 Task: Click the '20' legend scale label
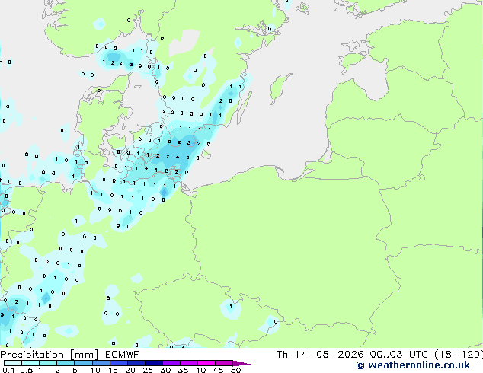click(x=130, y=370)
